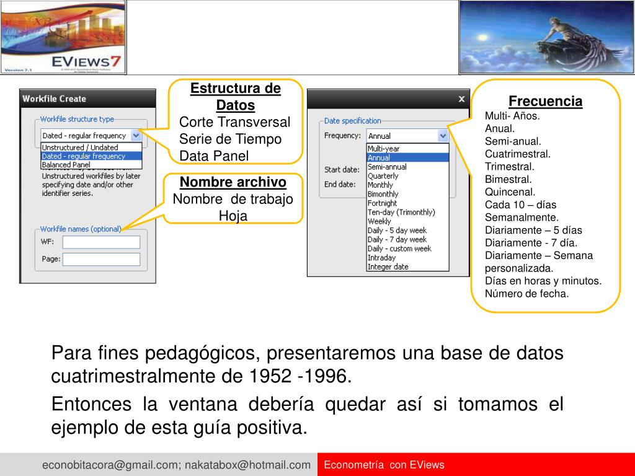Viewport: 635px width, 476px height.
Task: Close the Date specification dialog with X
Action: pyautogui.click(x=461, y=99)
